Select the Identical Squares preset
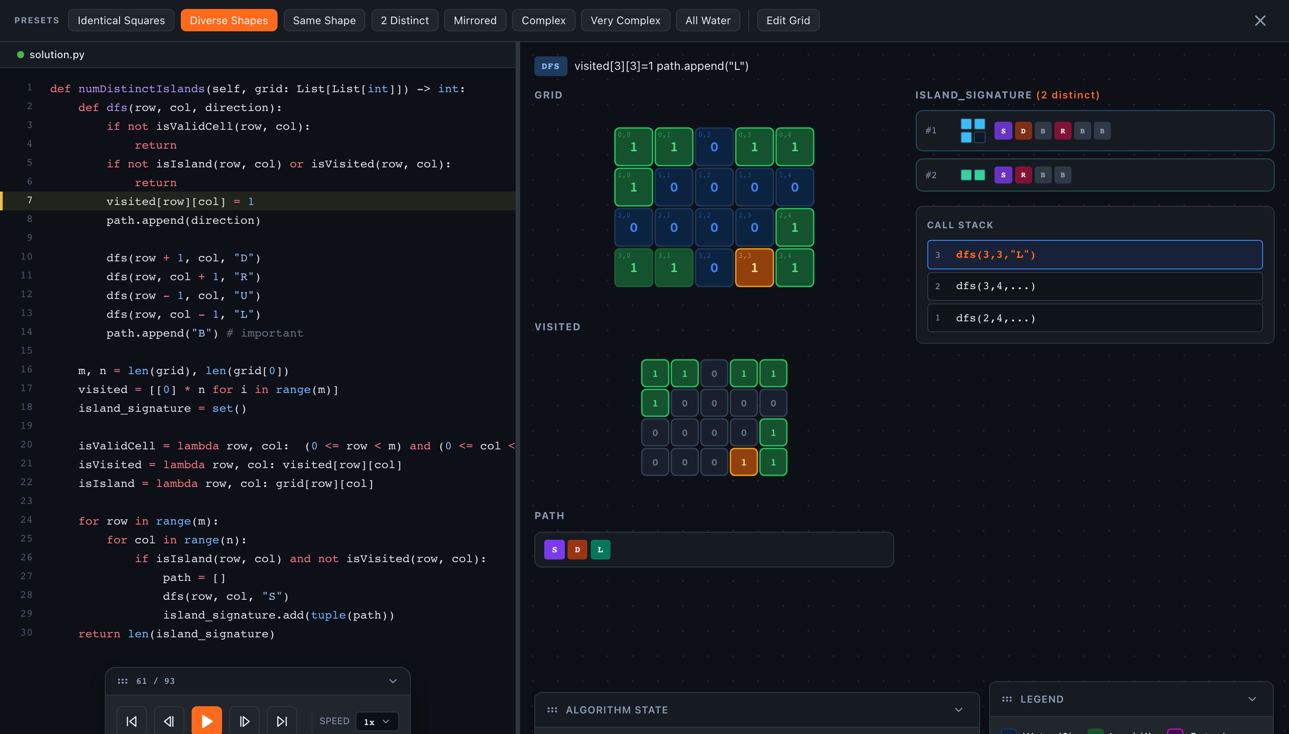 tap(121, 21)
